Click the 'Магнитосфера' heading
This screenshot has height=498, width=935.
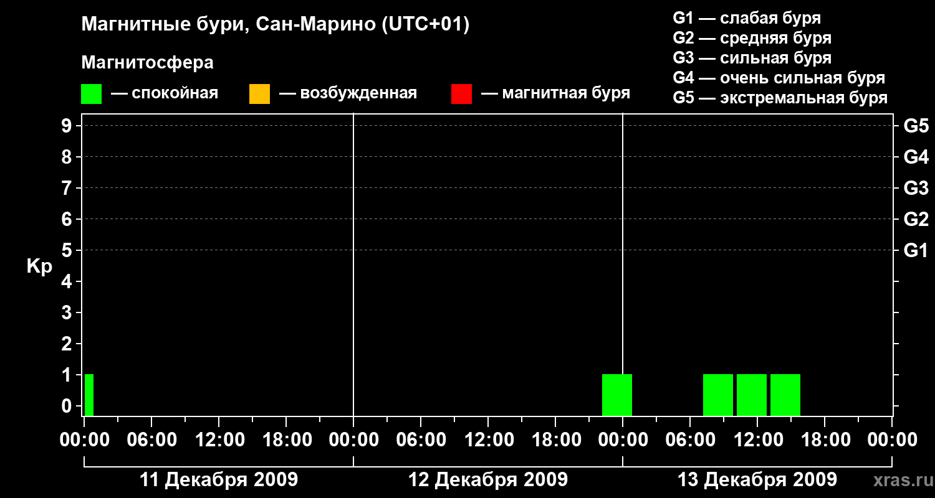148,63
